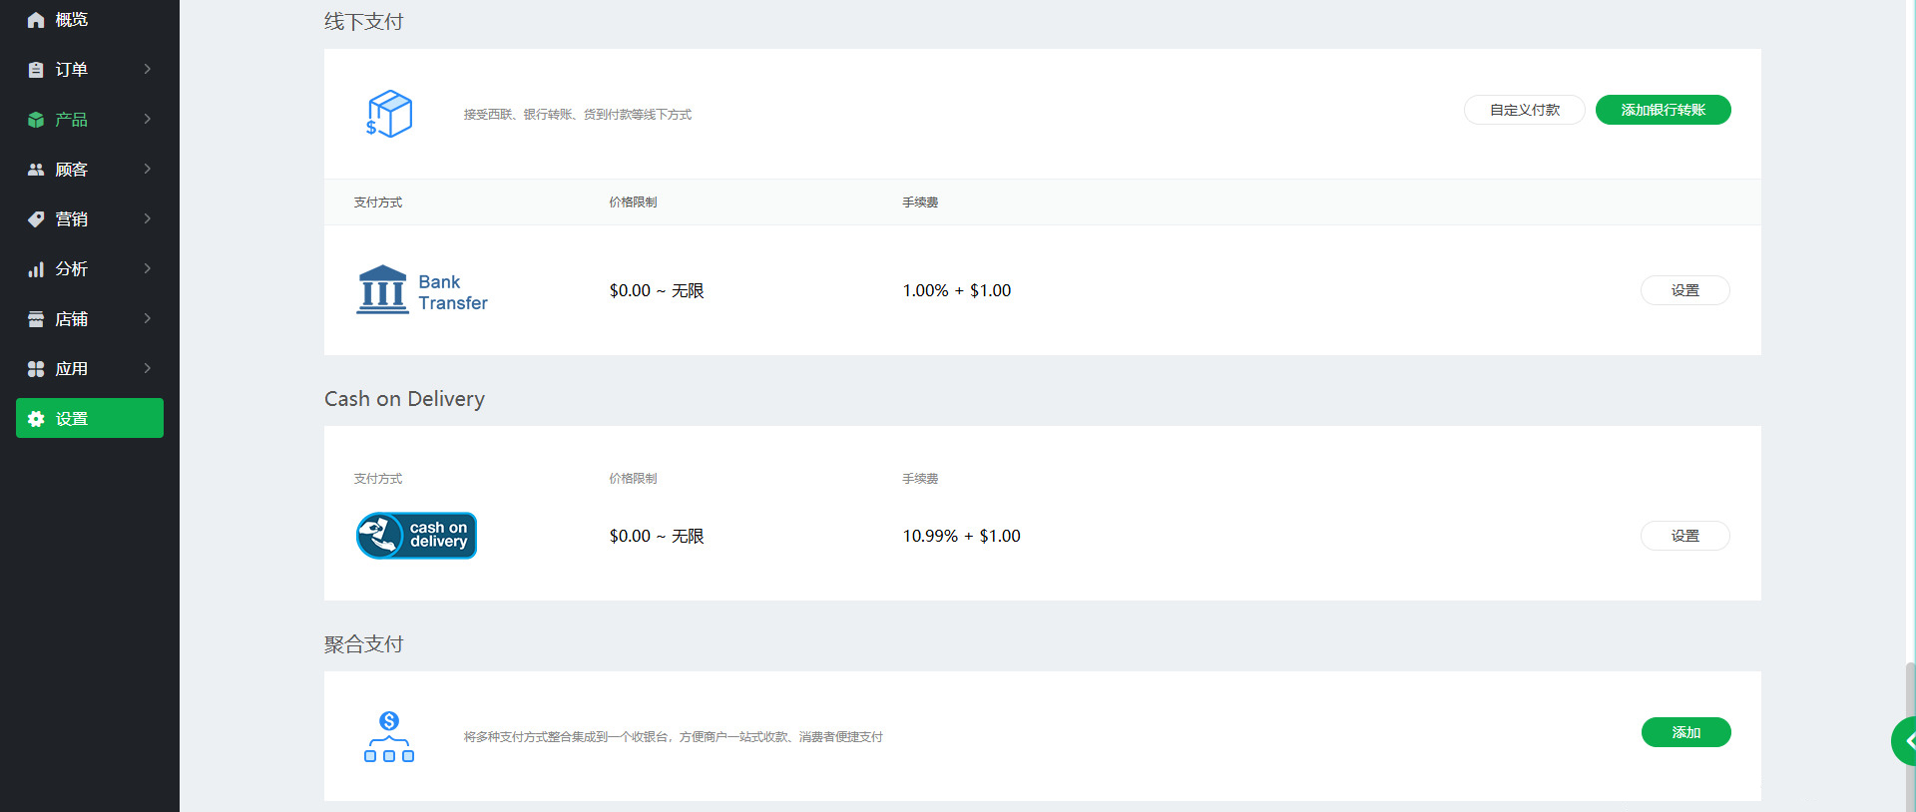The width and height of the screenshot is (1916, 812).
Task: Expand the 顾客 submenu arrow
Action: tap(148, 169)
